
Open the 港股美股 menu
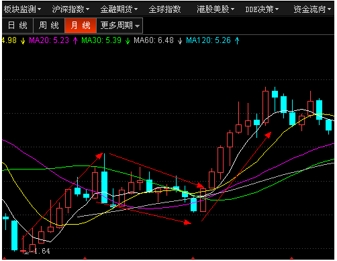(x=215, y=9)
